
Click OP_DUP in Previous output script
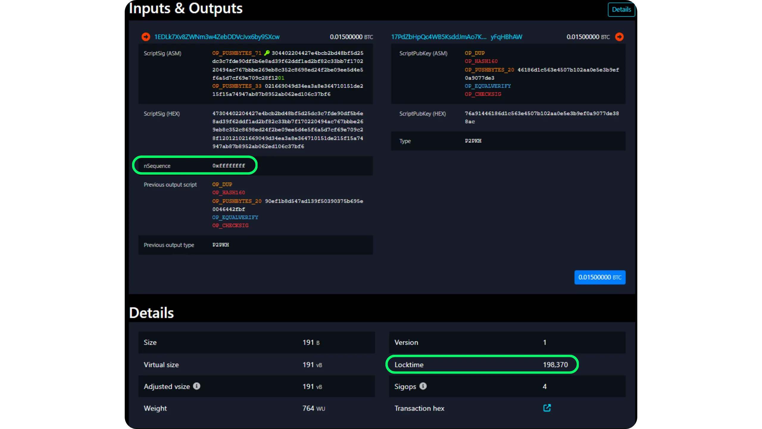(x=222, y=184)
